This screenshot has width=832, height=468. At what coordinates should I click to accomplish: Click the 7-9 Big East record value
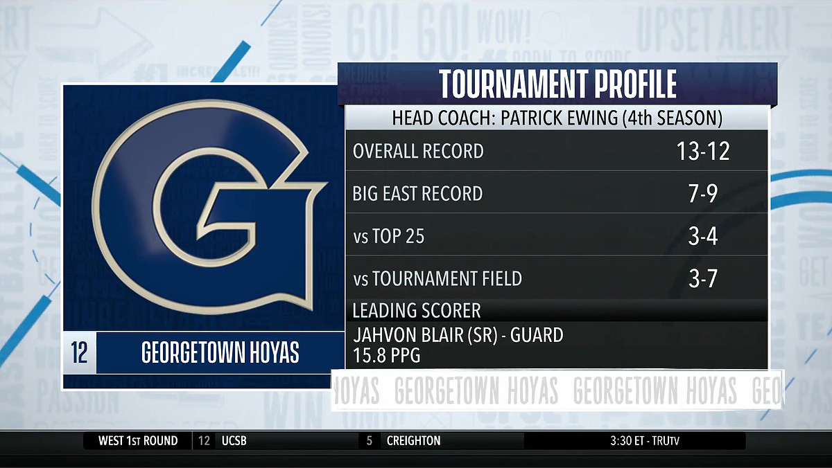coord(703,193)
